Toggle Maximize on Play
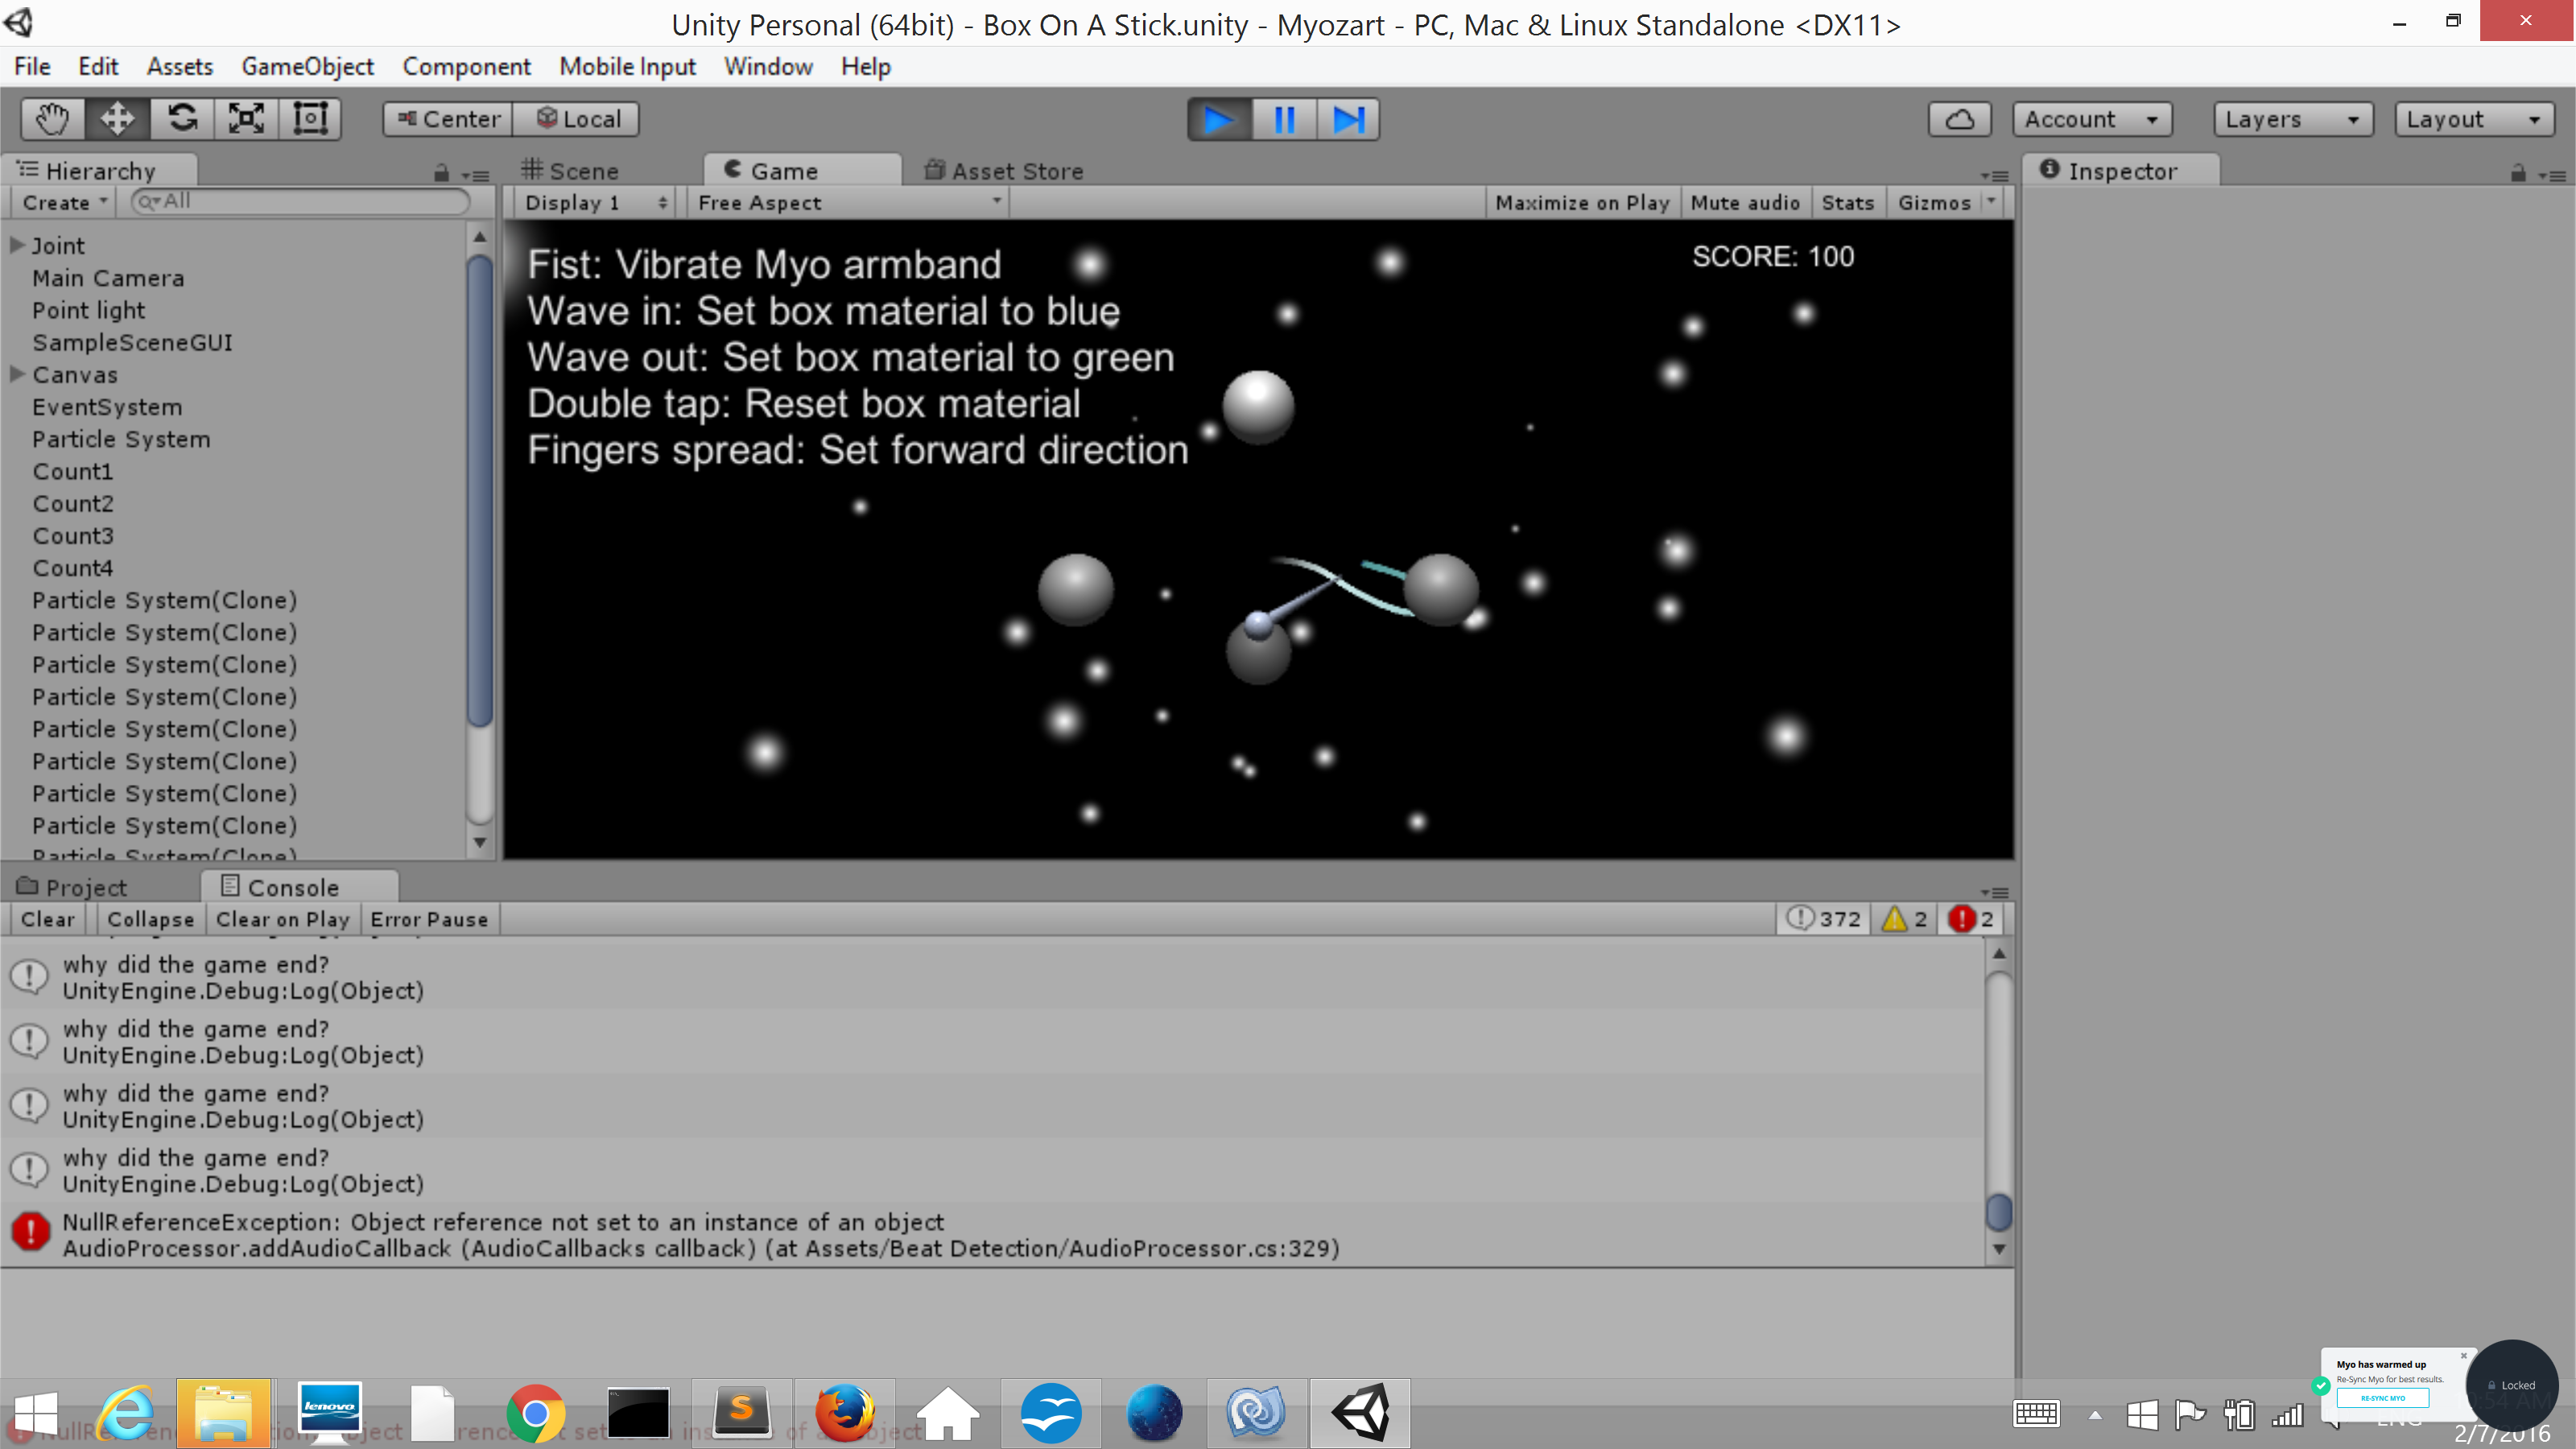Image resolution: width=2576 pixels, height=1449 pixels. click(x=1582, y=203)
